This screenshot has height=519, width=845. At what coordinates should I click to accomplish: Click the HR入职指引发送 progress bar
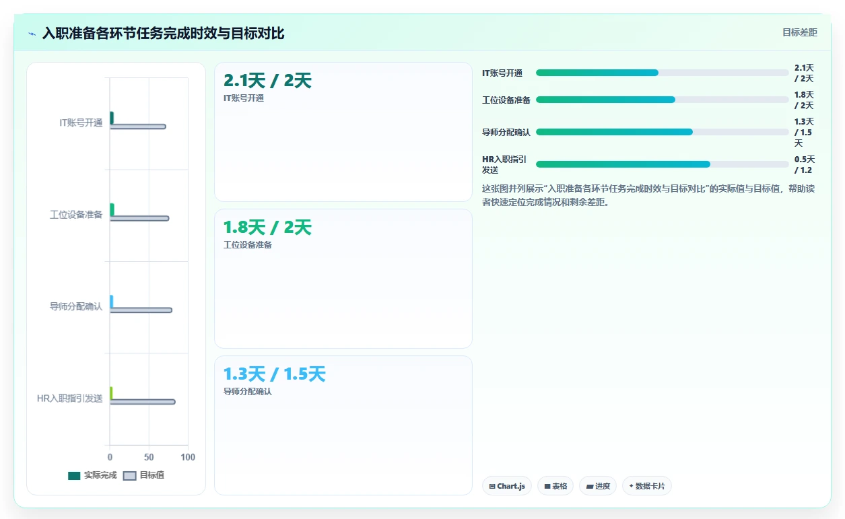pos(663,164)
